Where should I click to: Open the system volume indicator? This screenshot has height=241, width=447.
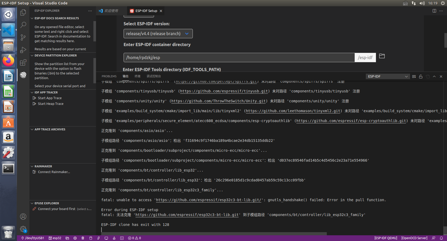[422, 3]
